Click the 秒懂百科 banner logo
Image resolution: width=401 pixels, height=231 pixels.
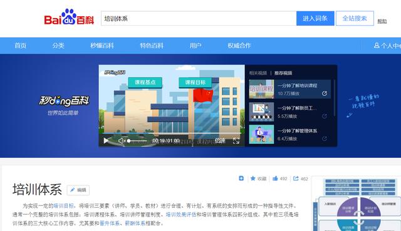pos(64,101)
